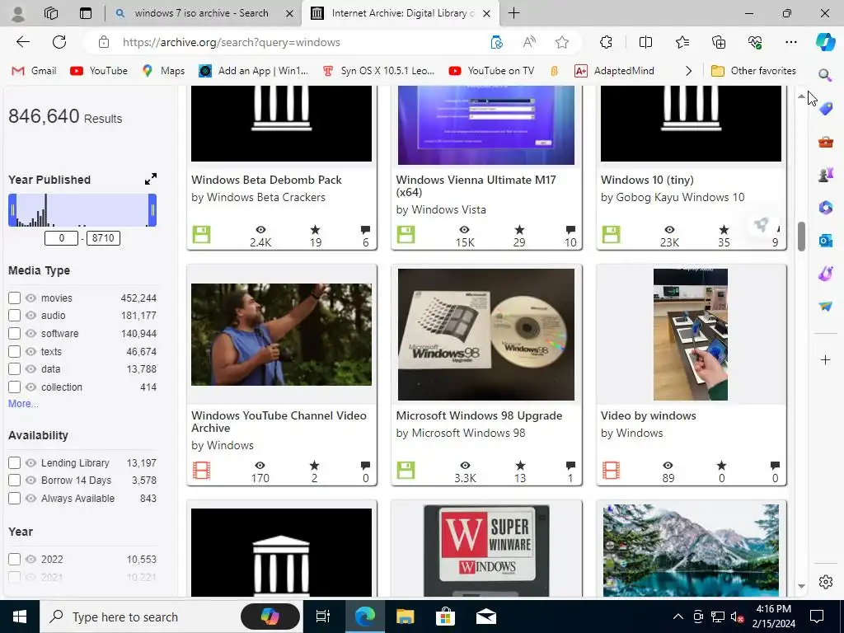The width and height of the screenshot is (844, 633).
Task: Check the data media type box
Action: pyautogui.click(x=15, y=369)
